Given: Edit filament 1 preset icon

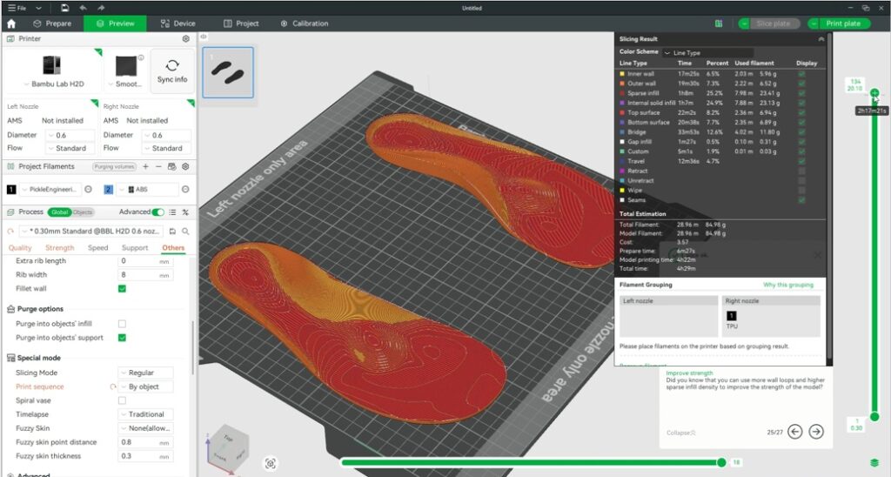Looking at the screenshot, I should coord(88,190).
